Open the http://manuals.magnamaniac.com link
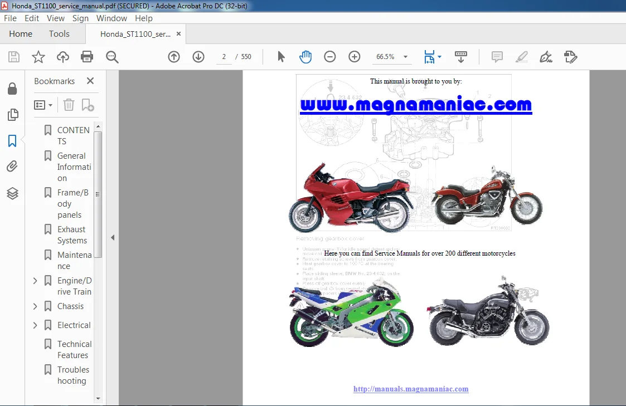 click(411, 389)
